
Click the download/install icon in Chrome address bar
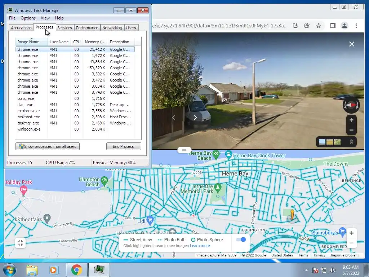tap(295, 26)
